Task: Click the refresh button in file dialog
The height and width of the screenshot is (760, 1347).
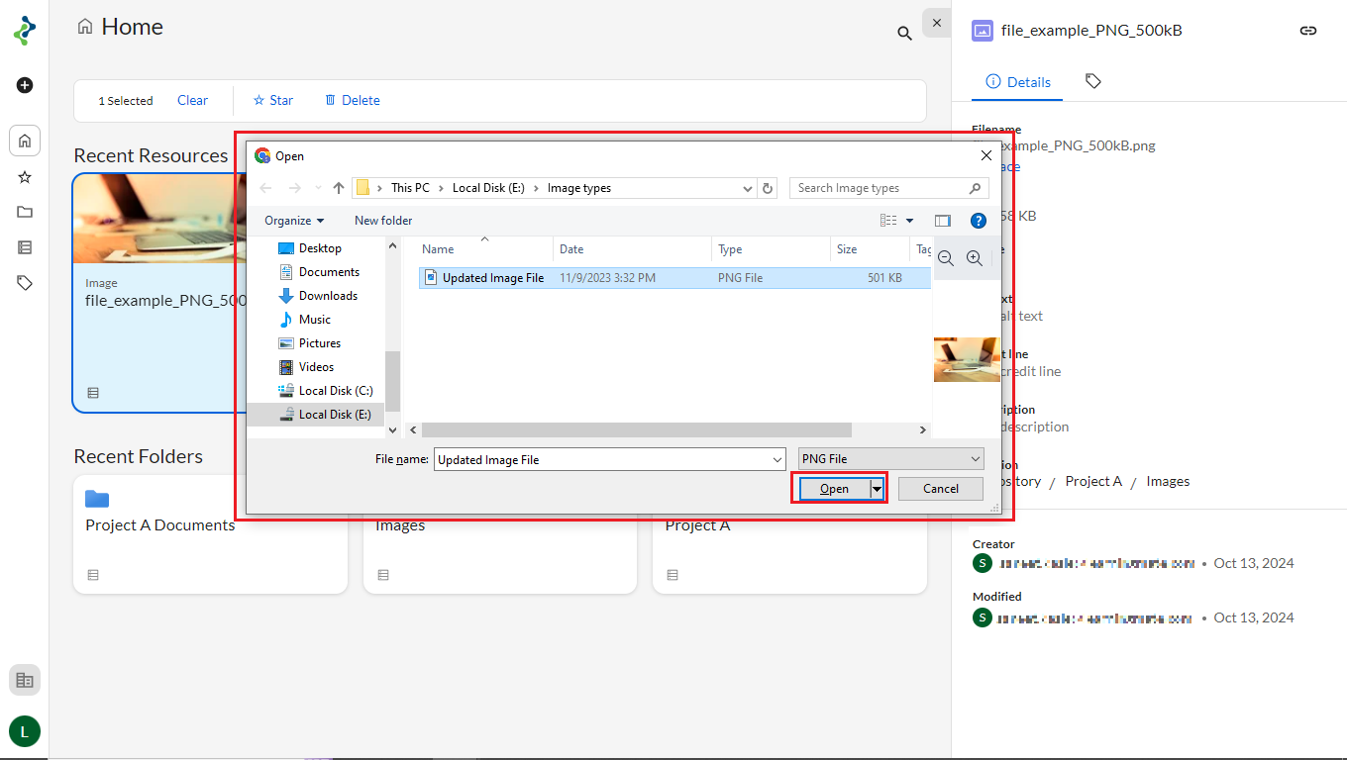Action: [x=769, y=188]
